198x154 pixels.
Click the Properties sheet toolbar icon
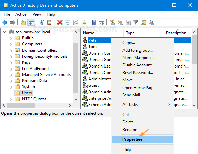68,22
